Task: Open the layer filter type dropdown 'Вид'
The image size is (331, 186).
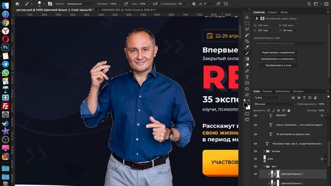Action: [x=267, y=98]
